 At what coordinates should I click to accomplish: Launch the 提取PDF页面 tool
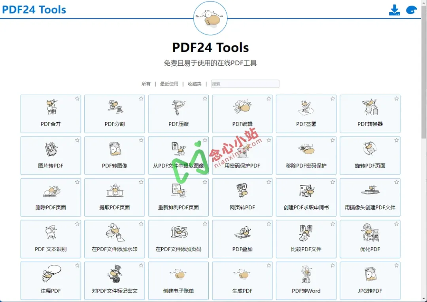point(115,198)
